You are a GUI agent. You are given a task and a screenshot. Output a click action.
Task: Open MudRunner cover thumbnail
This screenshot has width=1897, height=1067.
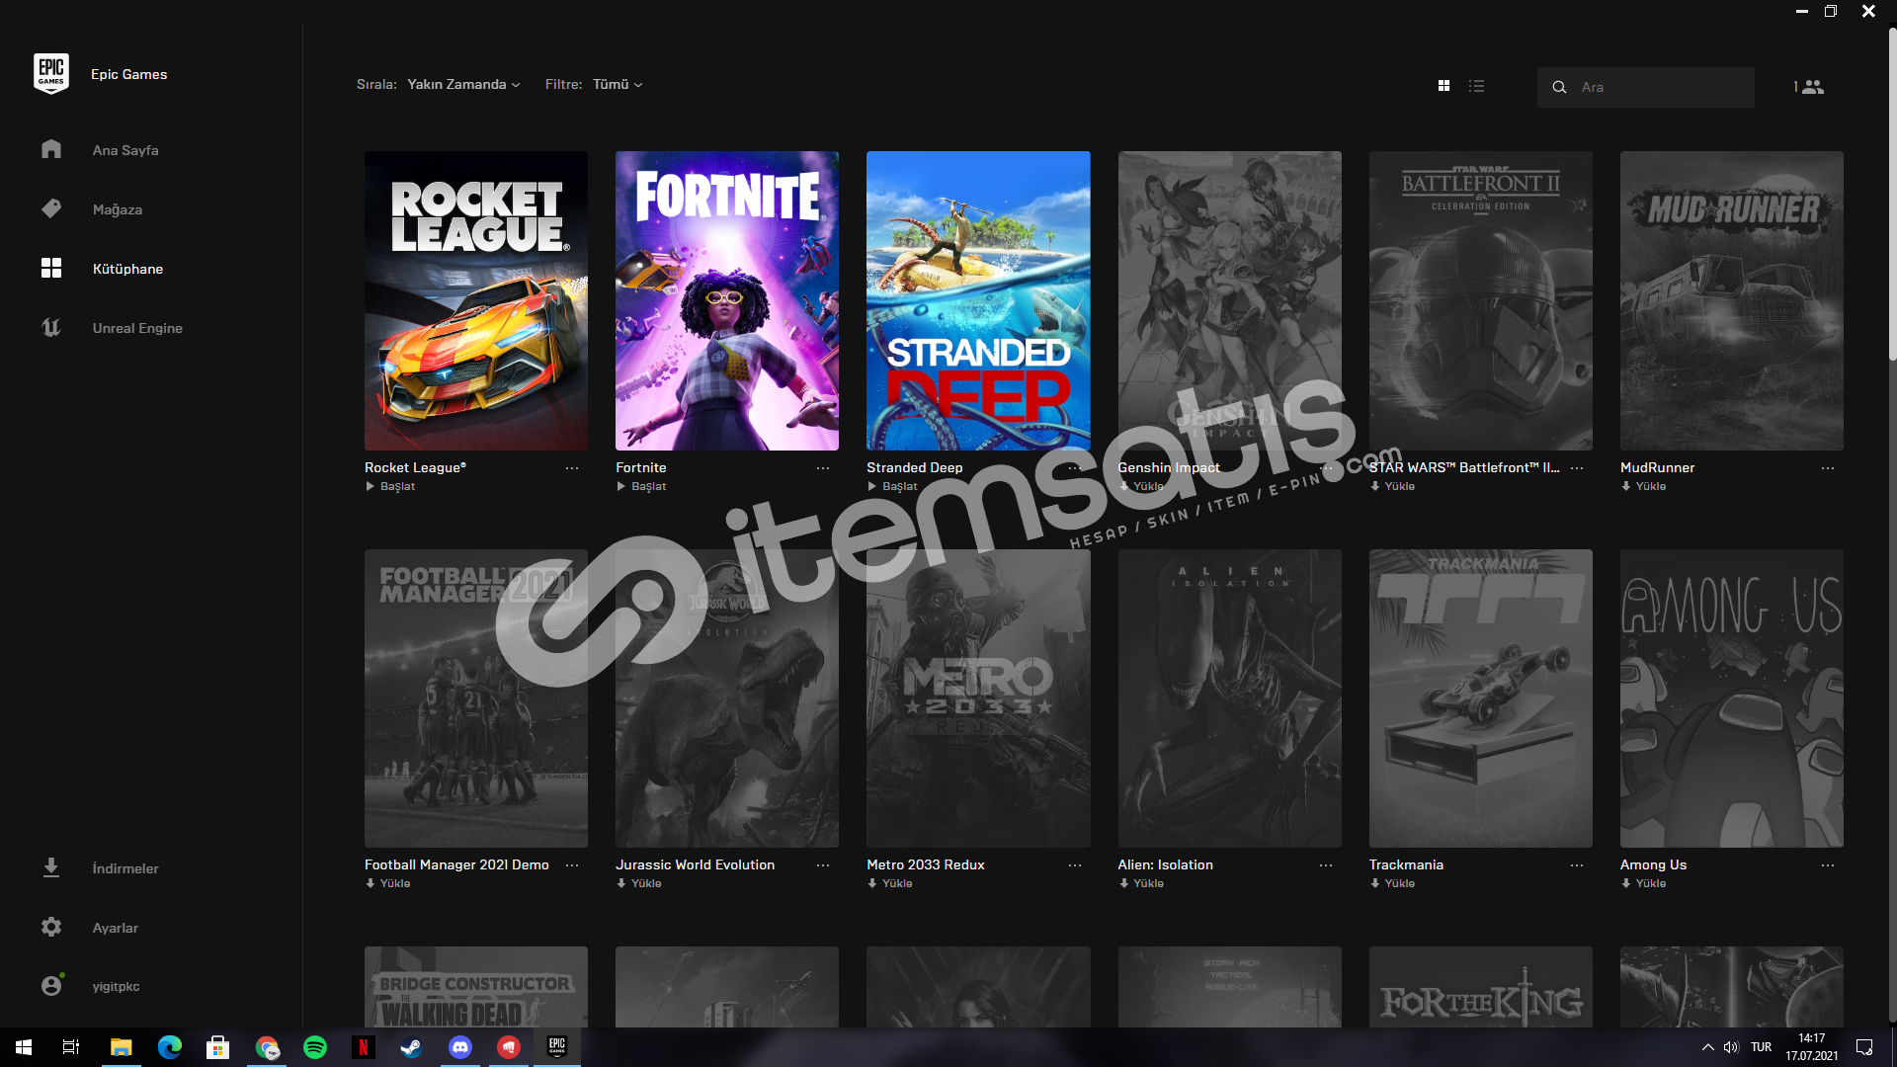click(1731, 300)
